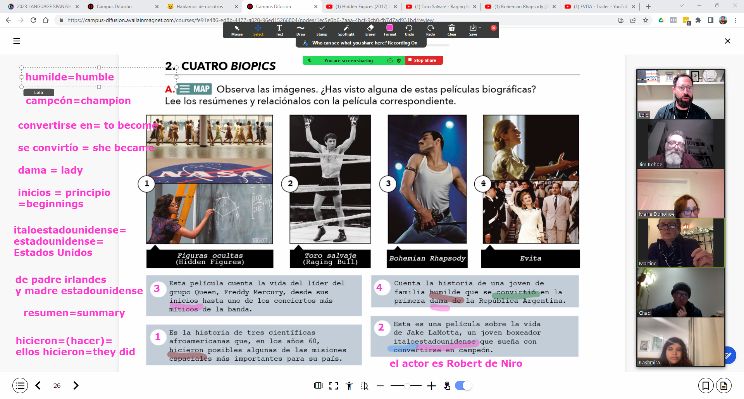Viewport: 744px width, 399px height.
Task: Select the Figuras ocultas movie image
Action: point(209,179)
